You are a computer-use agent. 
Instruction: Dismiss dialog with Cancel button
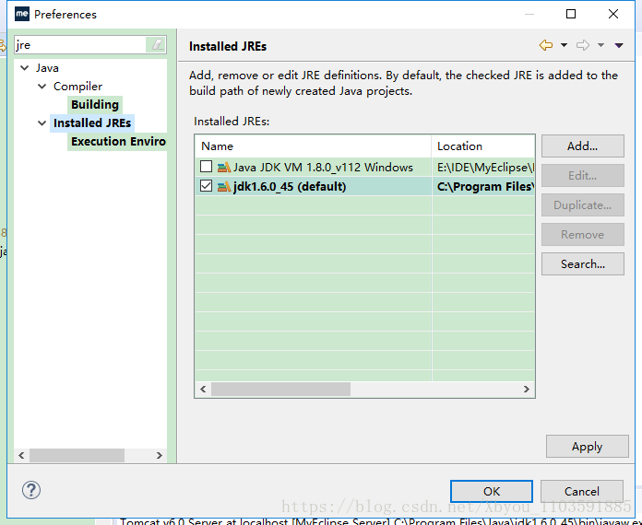pos(582,491)
